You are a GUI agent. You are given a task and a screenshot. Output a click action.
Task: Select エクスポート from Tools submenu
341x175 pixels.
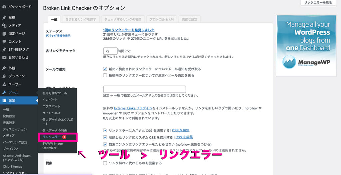pyautogui.click(x=52, y=106)
